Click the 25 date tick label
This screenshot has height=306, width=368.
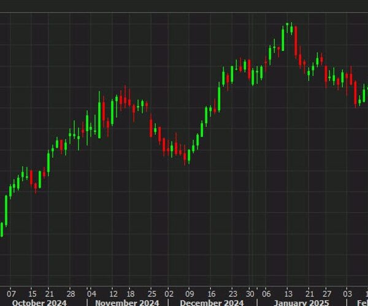pyautogui.click(x=152, y=293)
